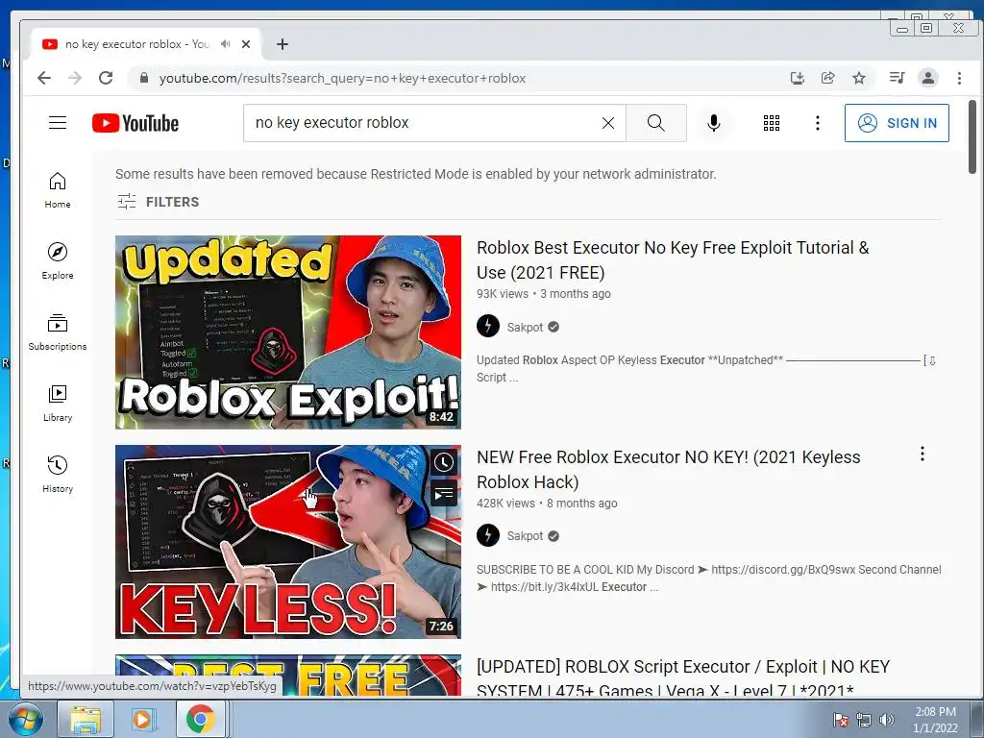
Task: Mute the tab via speaker icon
Action: pos(225,44)
